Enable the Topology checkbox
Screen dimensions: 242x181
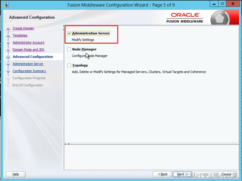pos(69,65)
